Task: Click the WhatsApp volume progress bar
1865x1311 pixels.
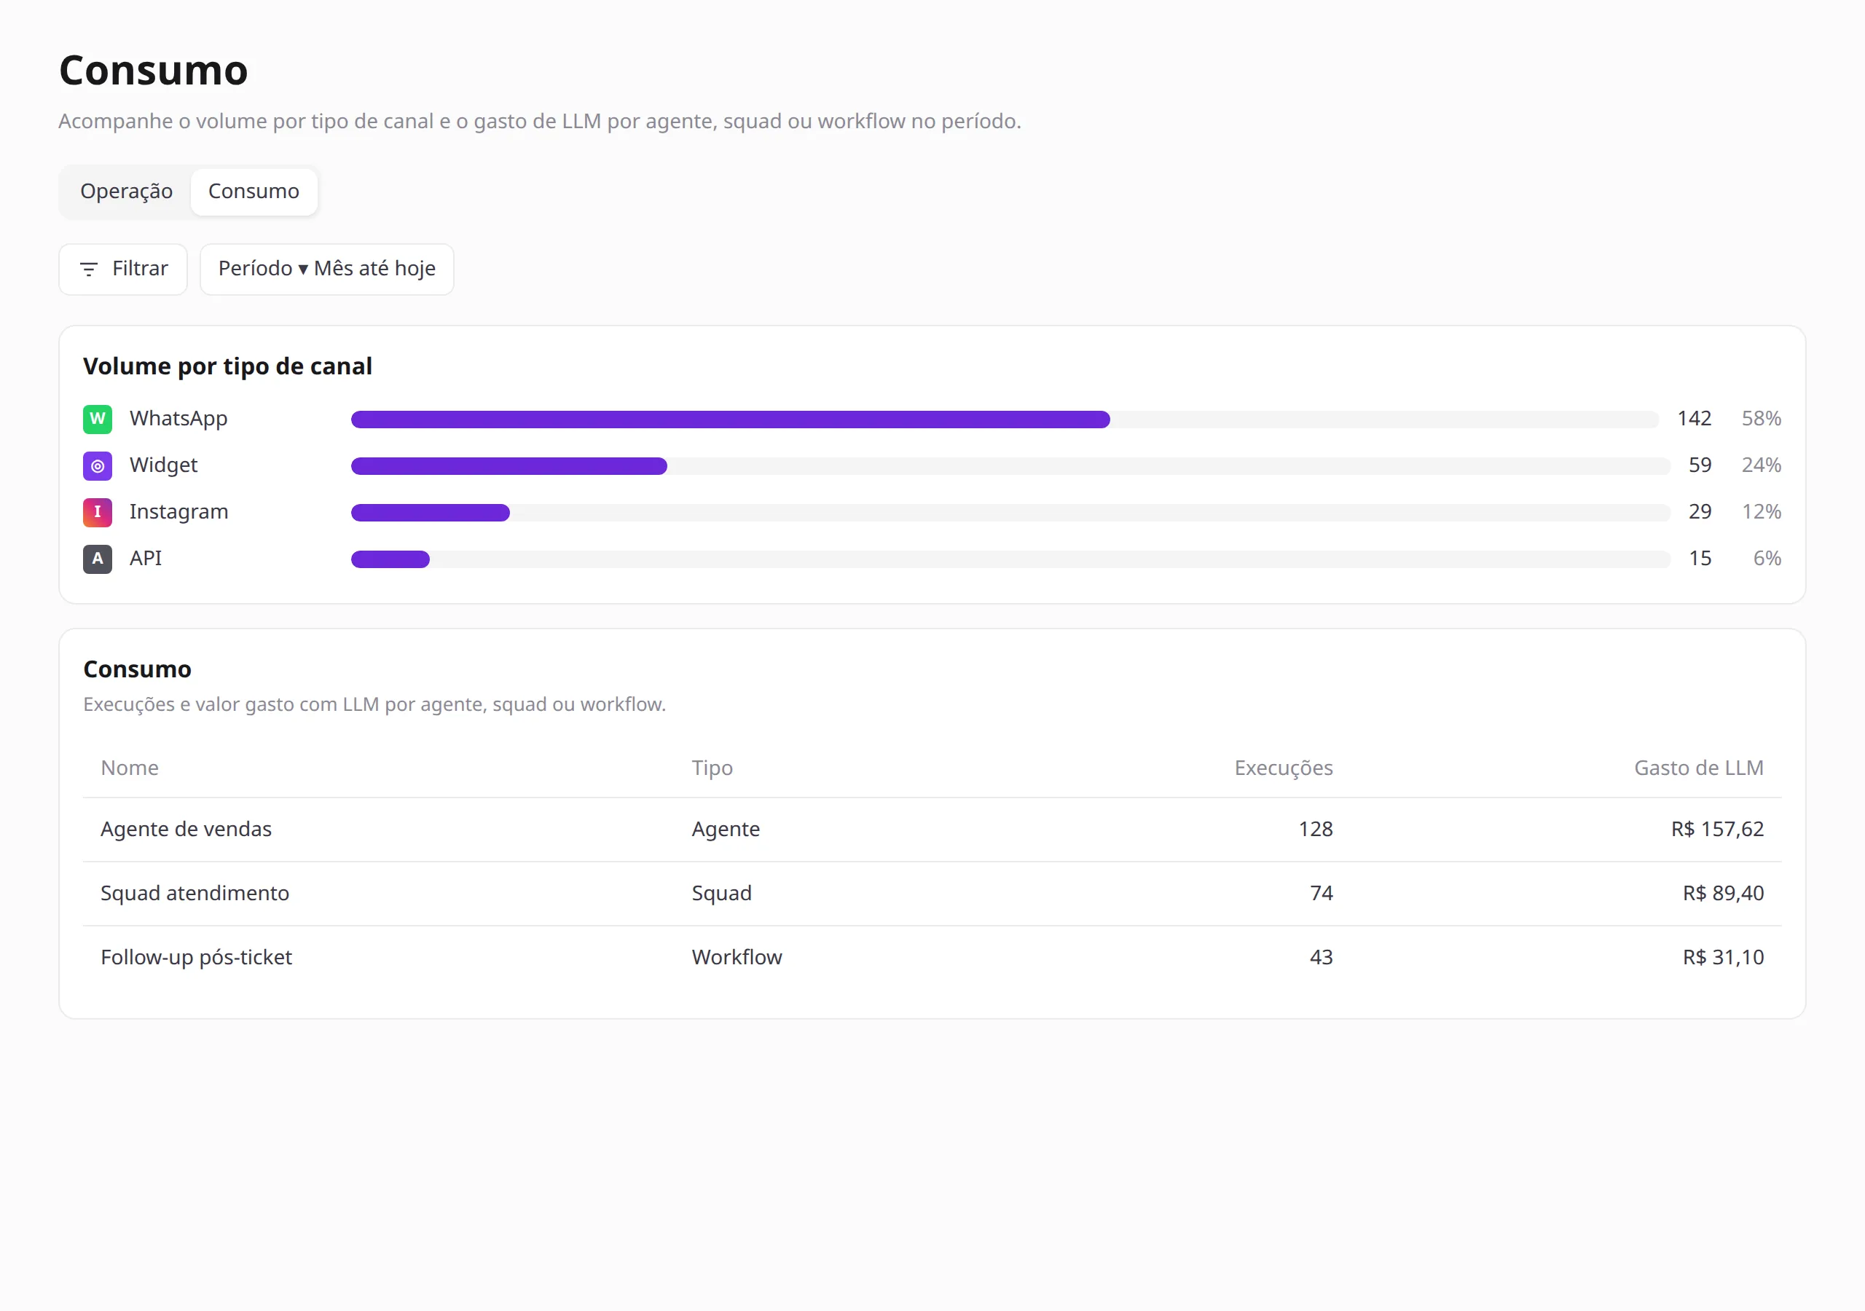Action: 1005,419
